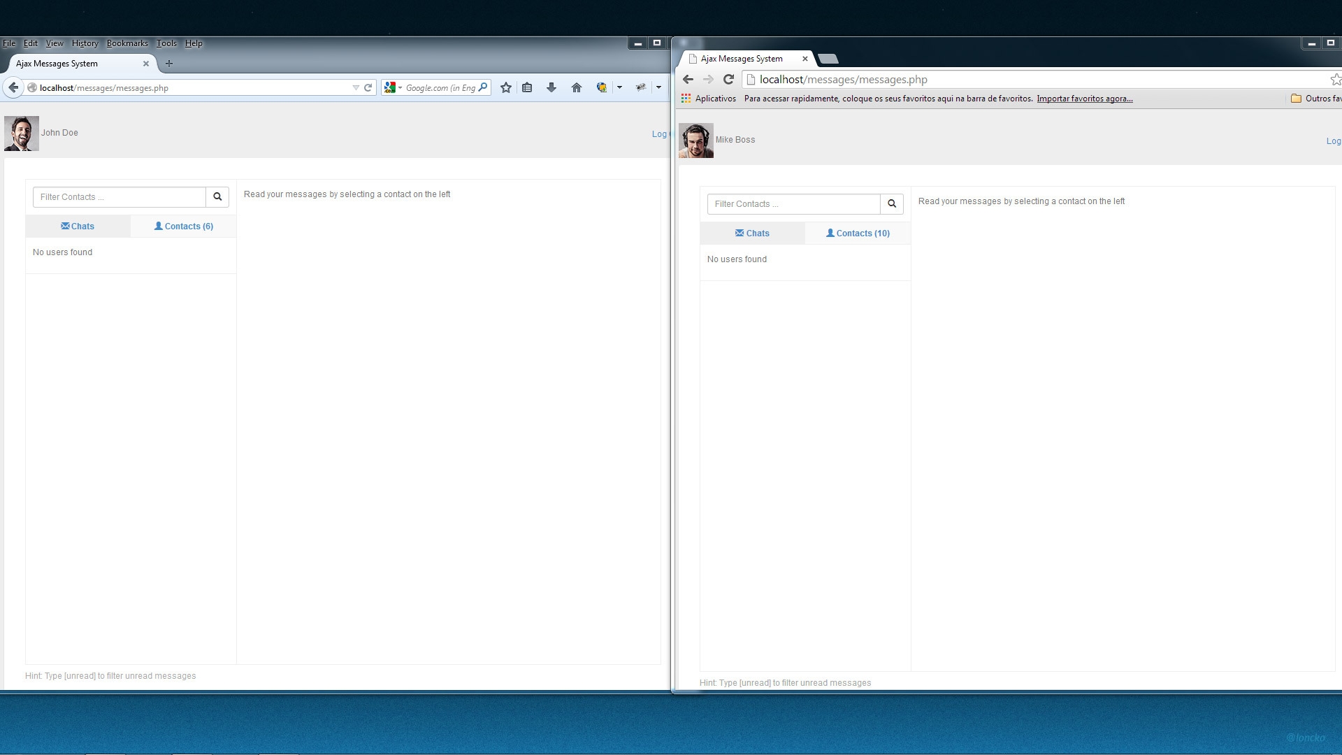Click the search icon in right filter bar
The height and width of the screenshot is (755, 1342).
click(x=891, y=203)
